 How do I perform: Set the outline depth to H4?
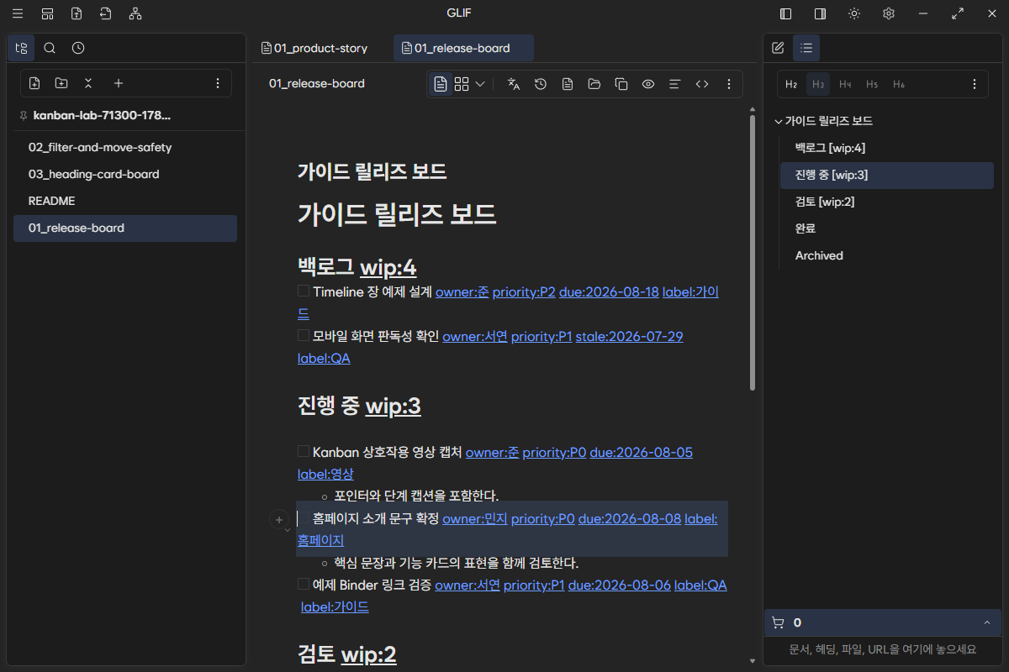pos(845,84)
